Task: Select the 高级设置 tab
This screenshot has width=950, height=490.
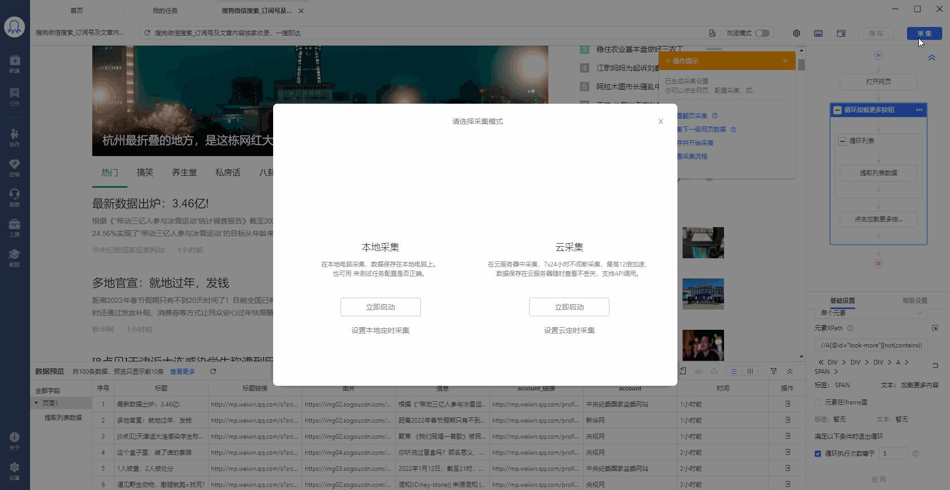Action: click(x=915, y=301)
